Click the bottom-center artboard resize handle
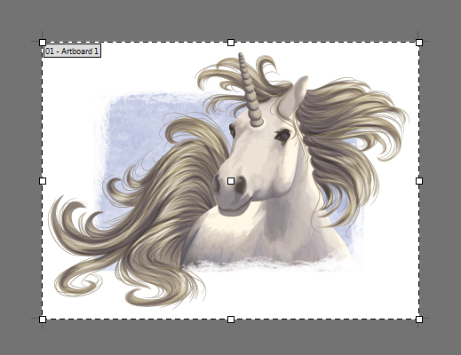Viewport: 461px width, 355px height. tap(231, 319)
